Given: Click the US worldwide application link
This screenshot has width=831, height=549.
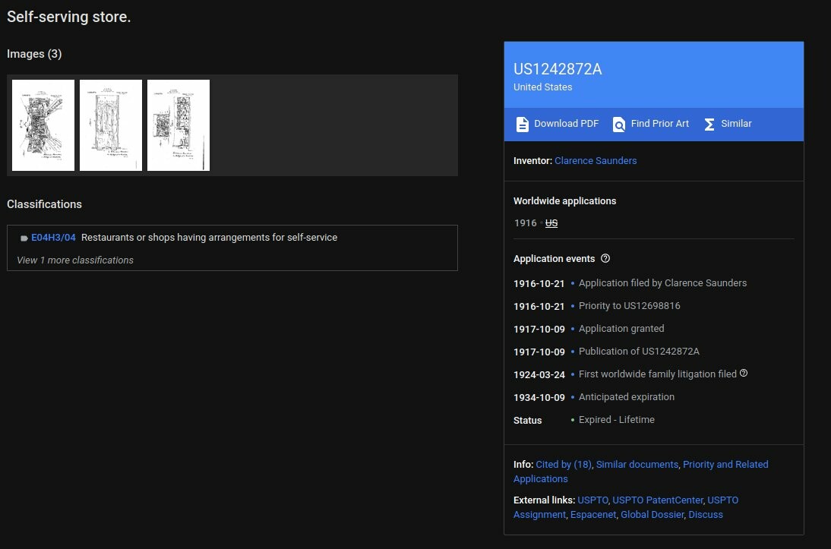Looking at the screenshot, I should pyautogui.click(x=551, y=223).
